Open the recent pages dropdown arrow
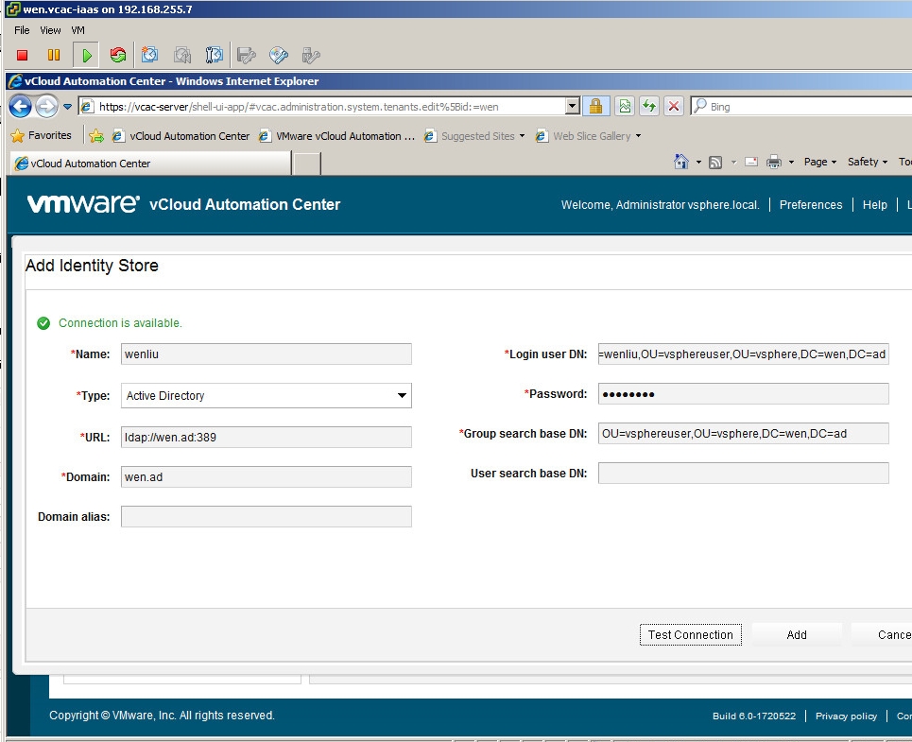Viewport: 912px width, 742px height. (67, 107)
